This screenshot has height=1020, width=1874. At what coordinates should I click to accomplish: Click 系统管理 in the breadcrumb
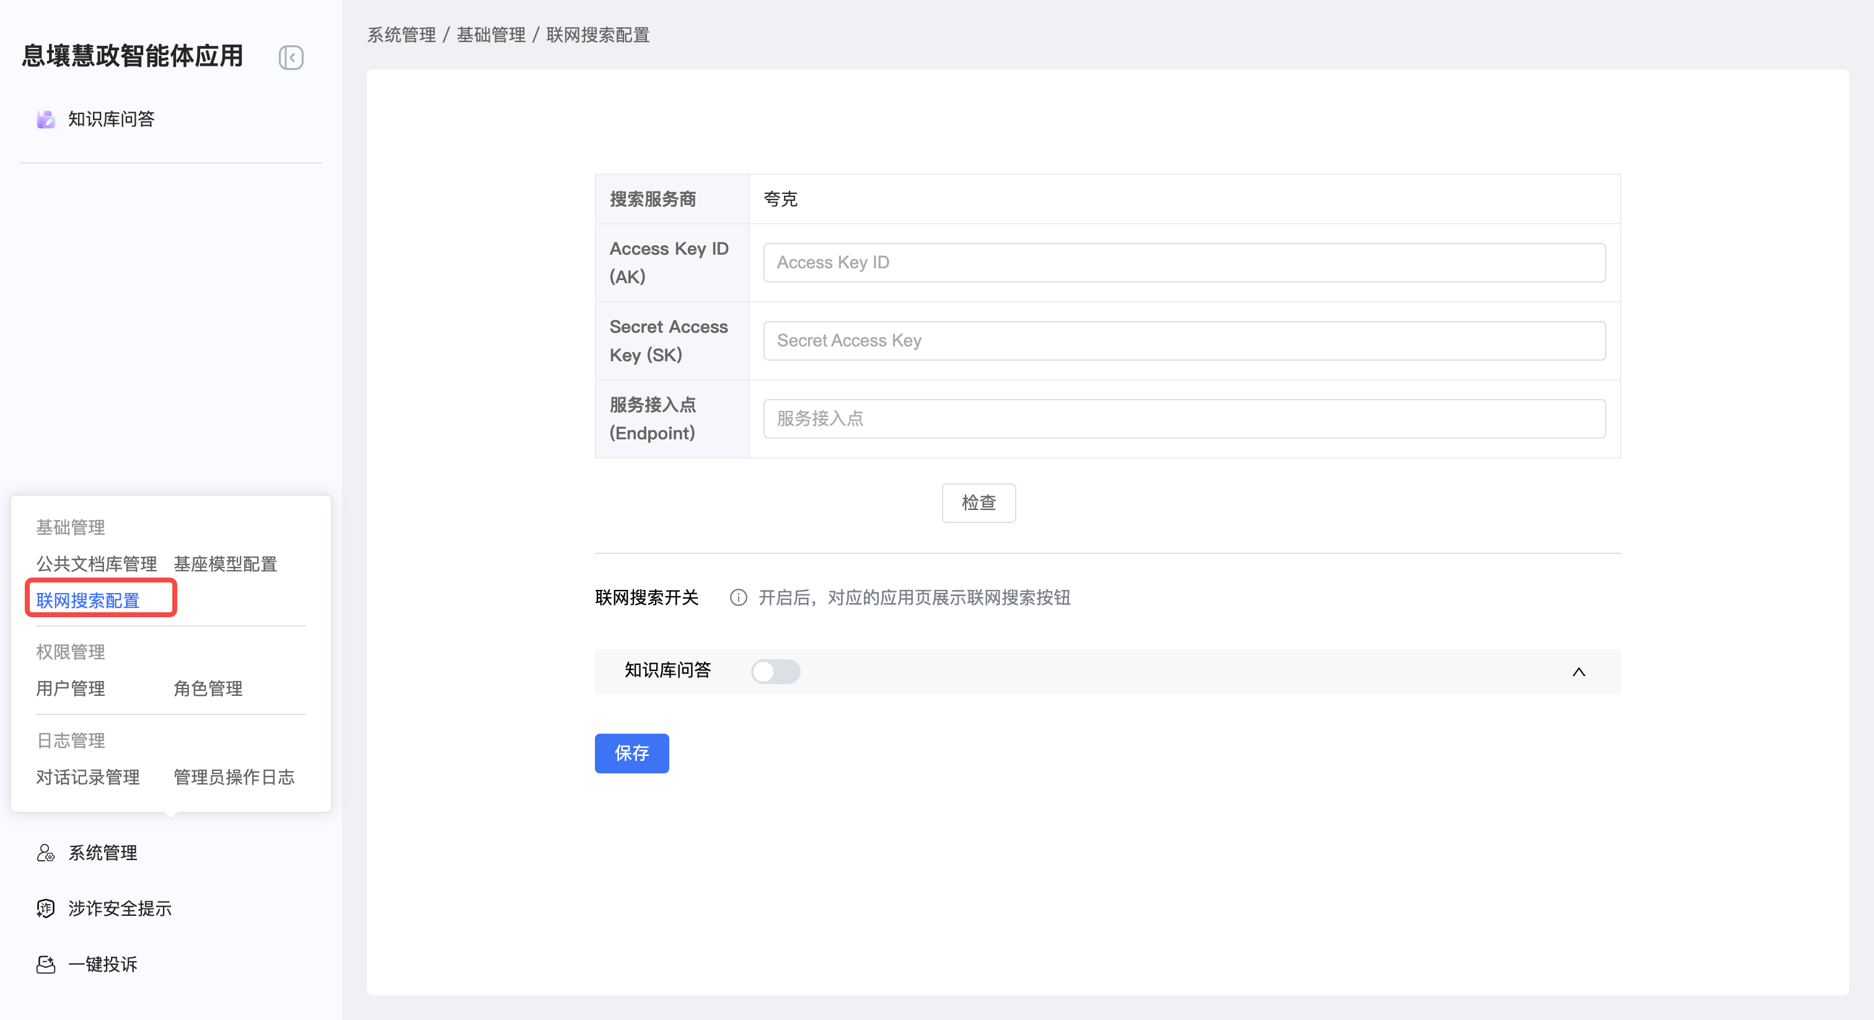coord(402,35)
